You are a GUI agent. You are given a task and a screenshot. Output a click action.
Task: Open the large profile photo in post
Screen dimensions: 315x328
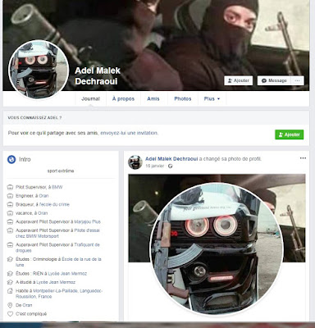click(x=217, y=248)
